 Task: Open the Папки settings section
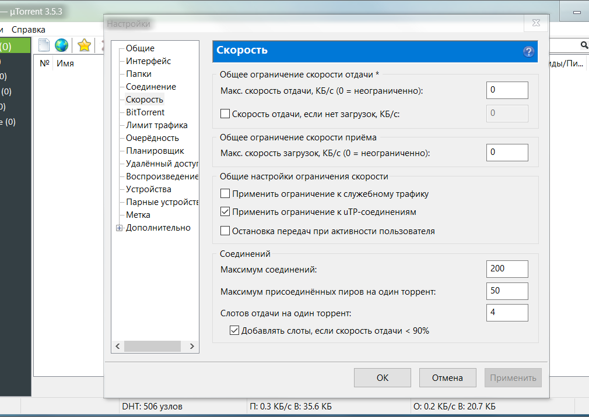coord(139,74)
